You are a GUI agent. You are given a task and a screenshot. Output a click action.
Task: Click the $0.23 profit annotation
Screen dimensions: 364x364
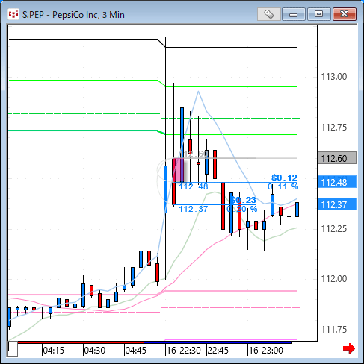coord(244,200)
